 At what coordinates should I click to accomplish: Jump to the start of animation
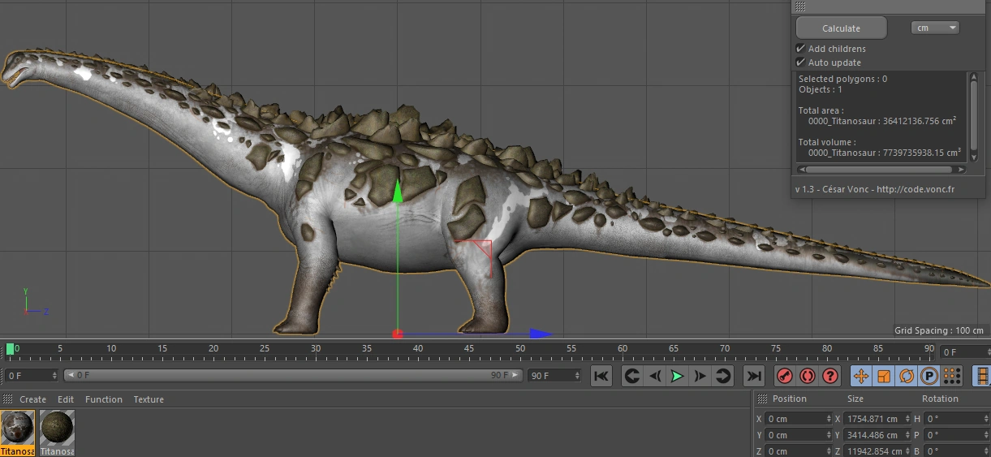click(x=601, y=376)
